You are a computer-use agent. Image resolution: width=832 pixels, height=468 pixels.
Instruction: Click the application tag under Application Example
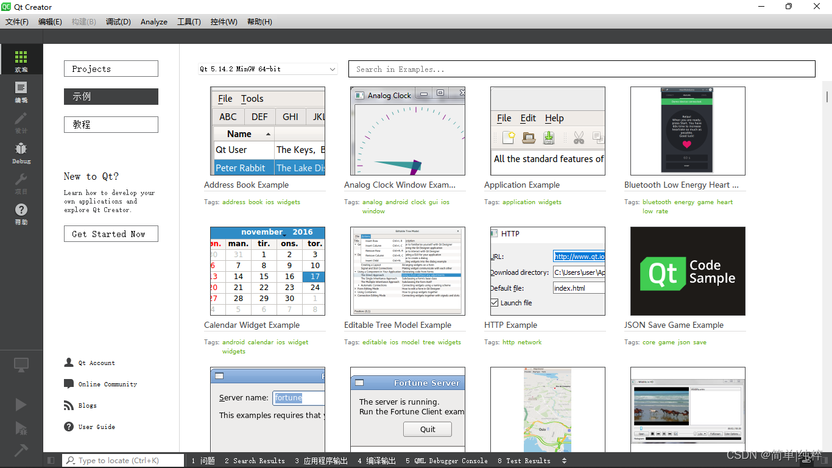pos(518,202)
